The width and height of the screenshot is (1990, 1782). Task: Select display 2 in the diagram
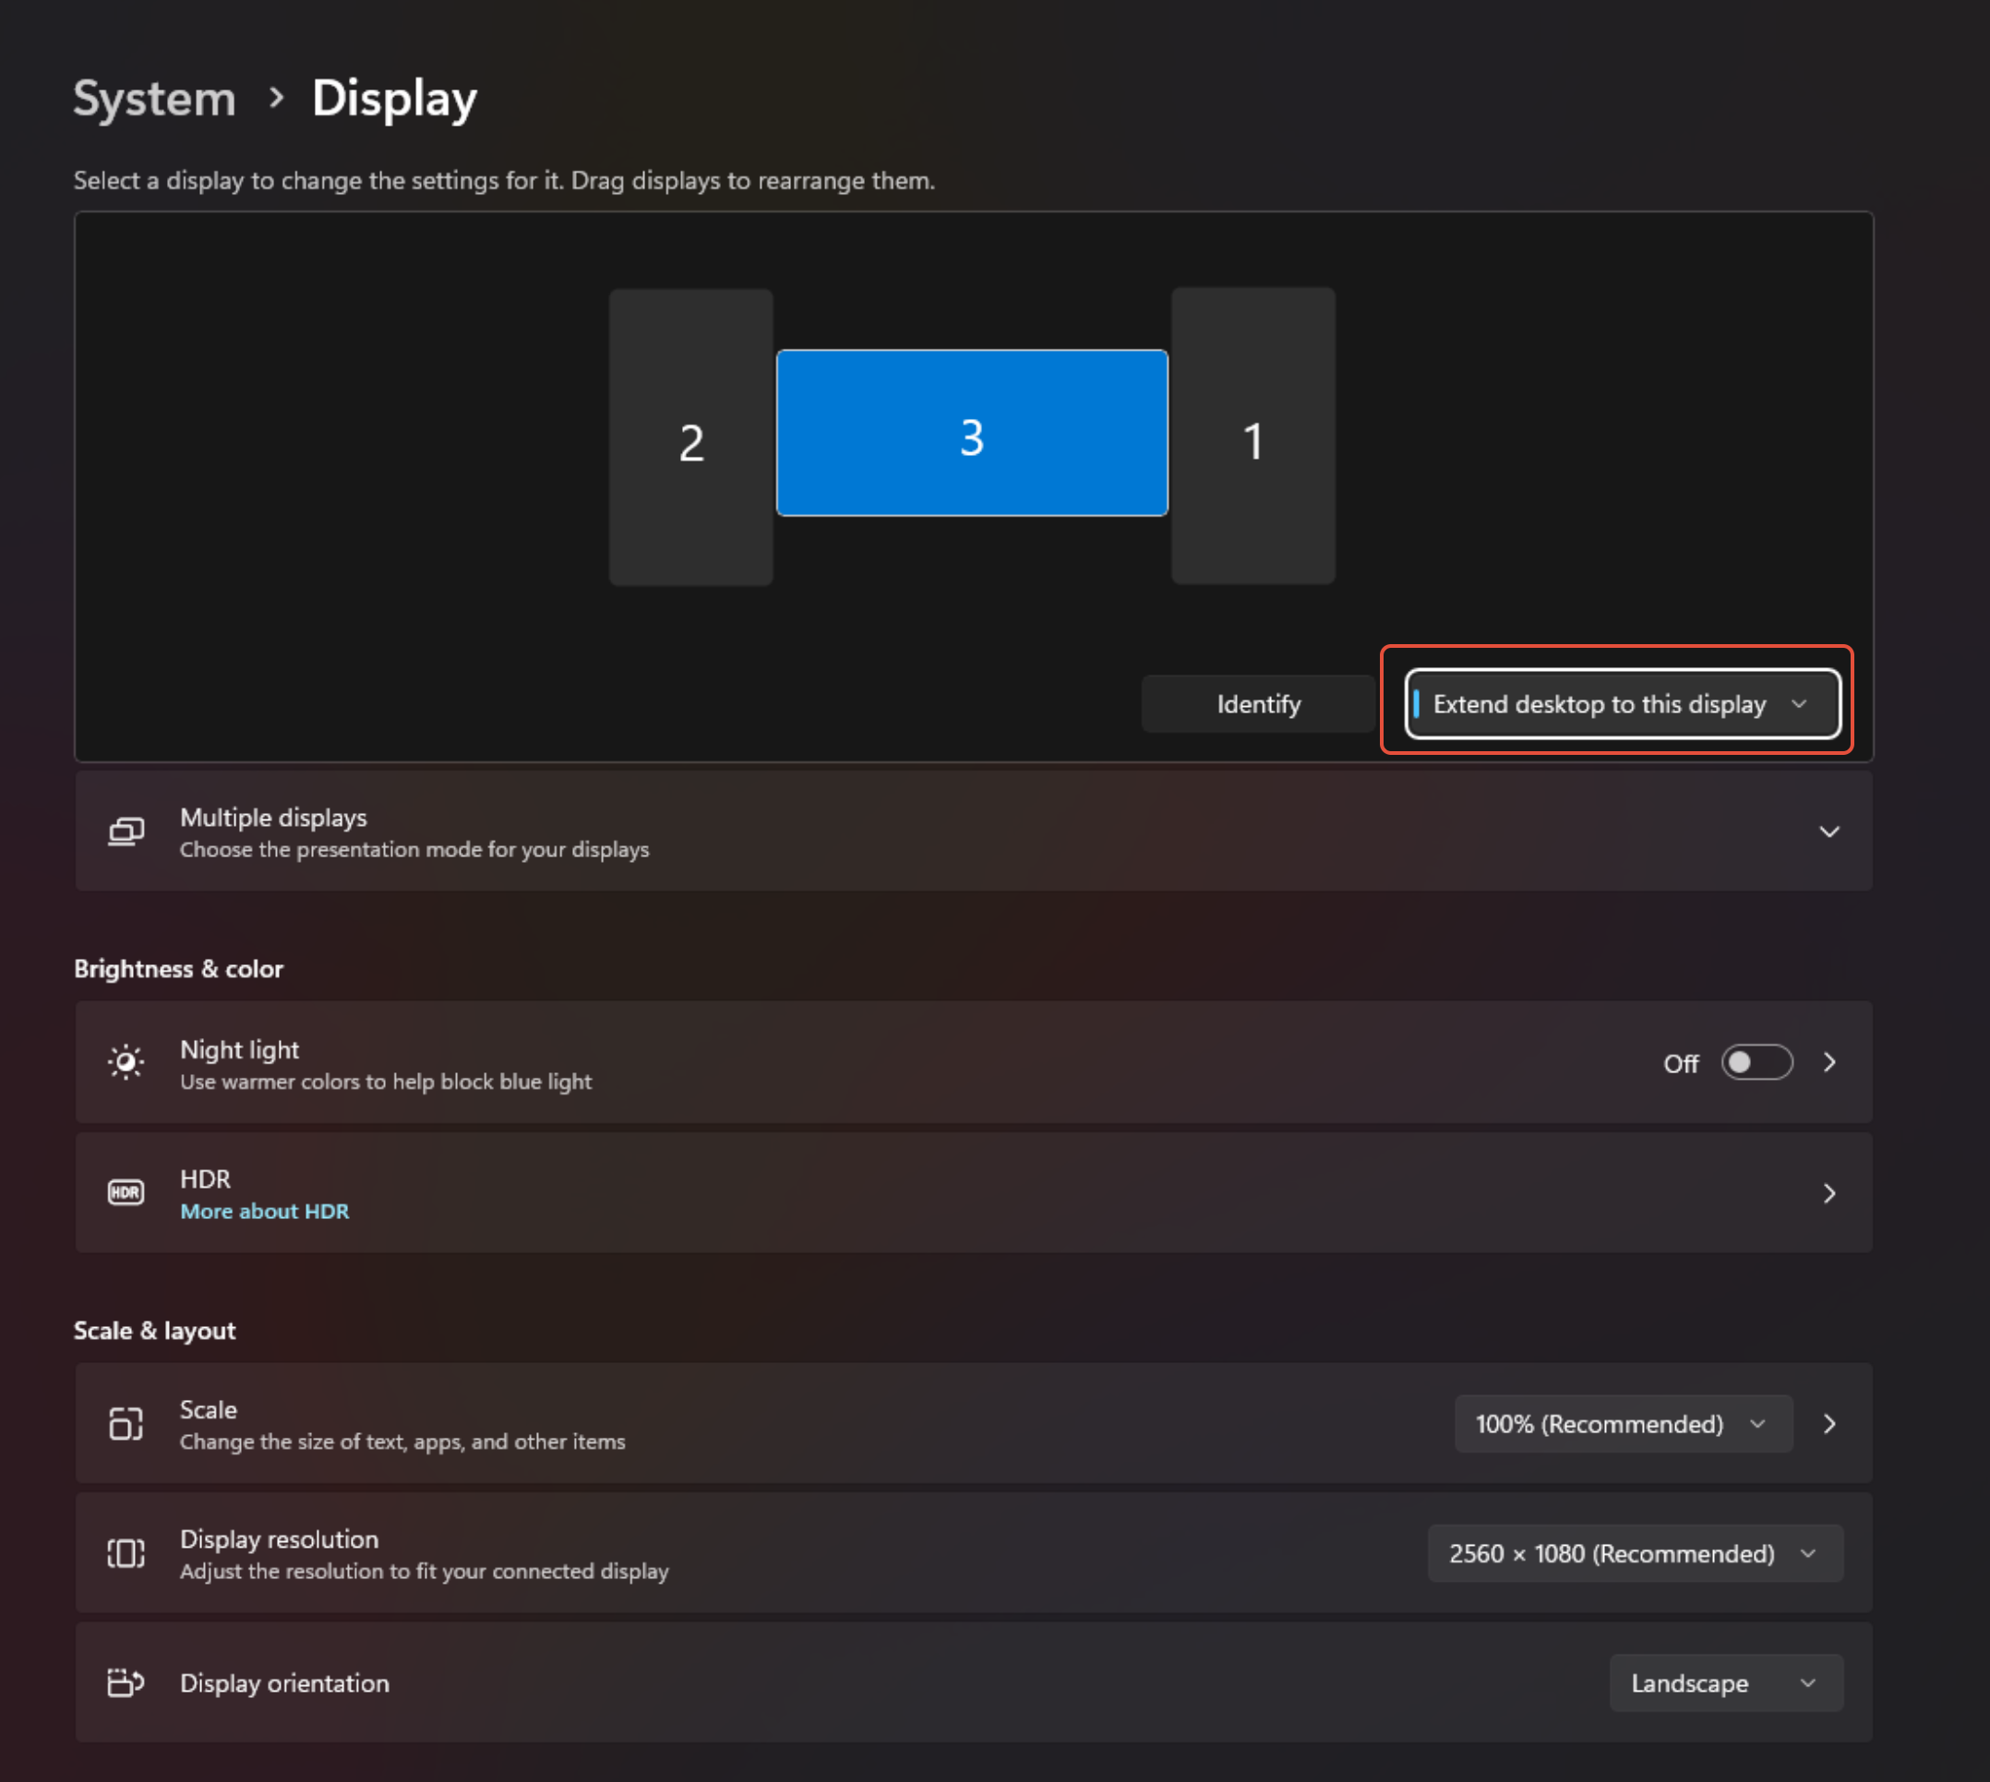690,436
